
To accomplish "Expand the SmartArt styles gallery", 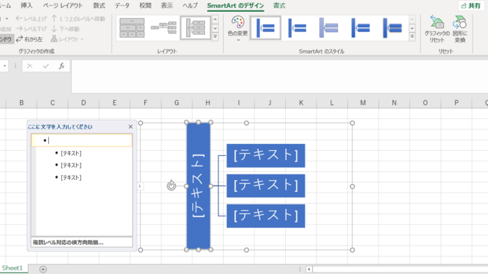I will 412,37.
